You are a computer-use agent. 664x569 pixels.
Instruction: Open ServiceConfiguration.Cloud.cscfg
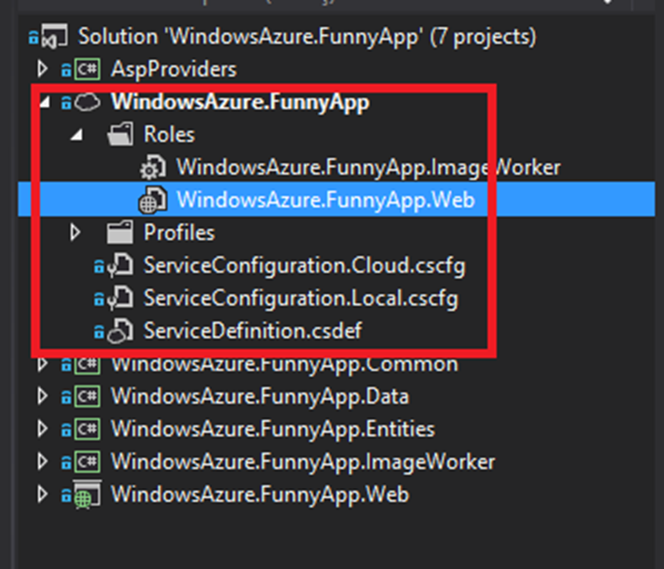[x=304, y=266]
